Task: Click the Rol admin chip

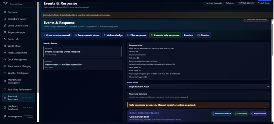Action: (230, 3)
